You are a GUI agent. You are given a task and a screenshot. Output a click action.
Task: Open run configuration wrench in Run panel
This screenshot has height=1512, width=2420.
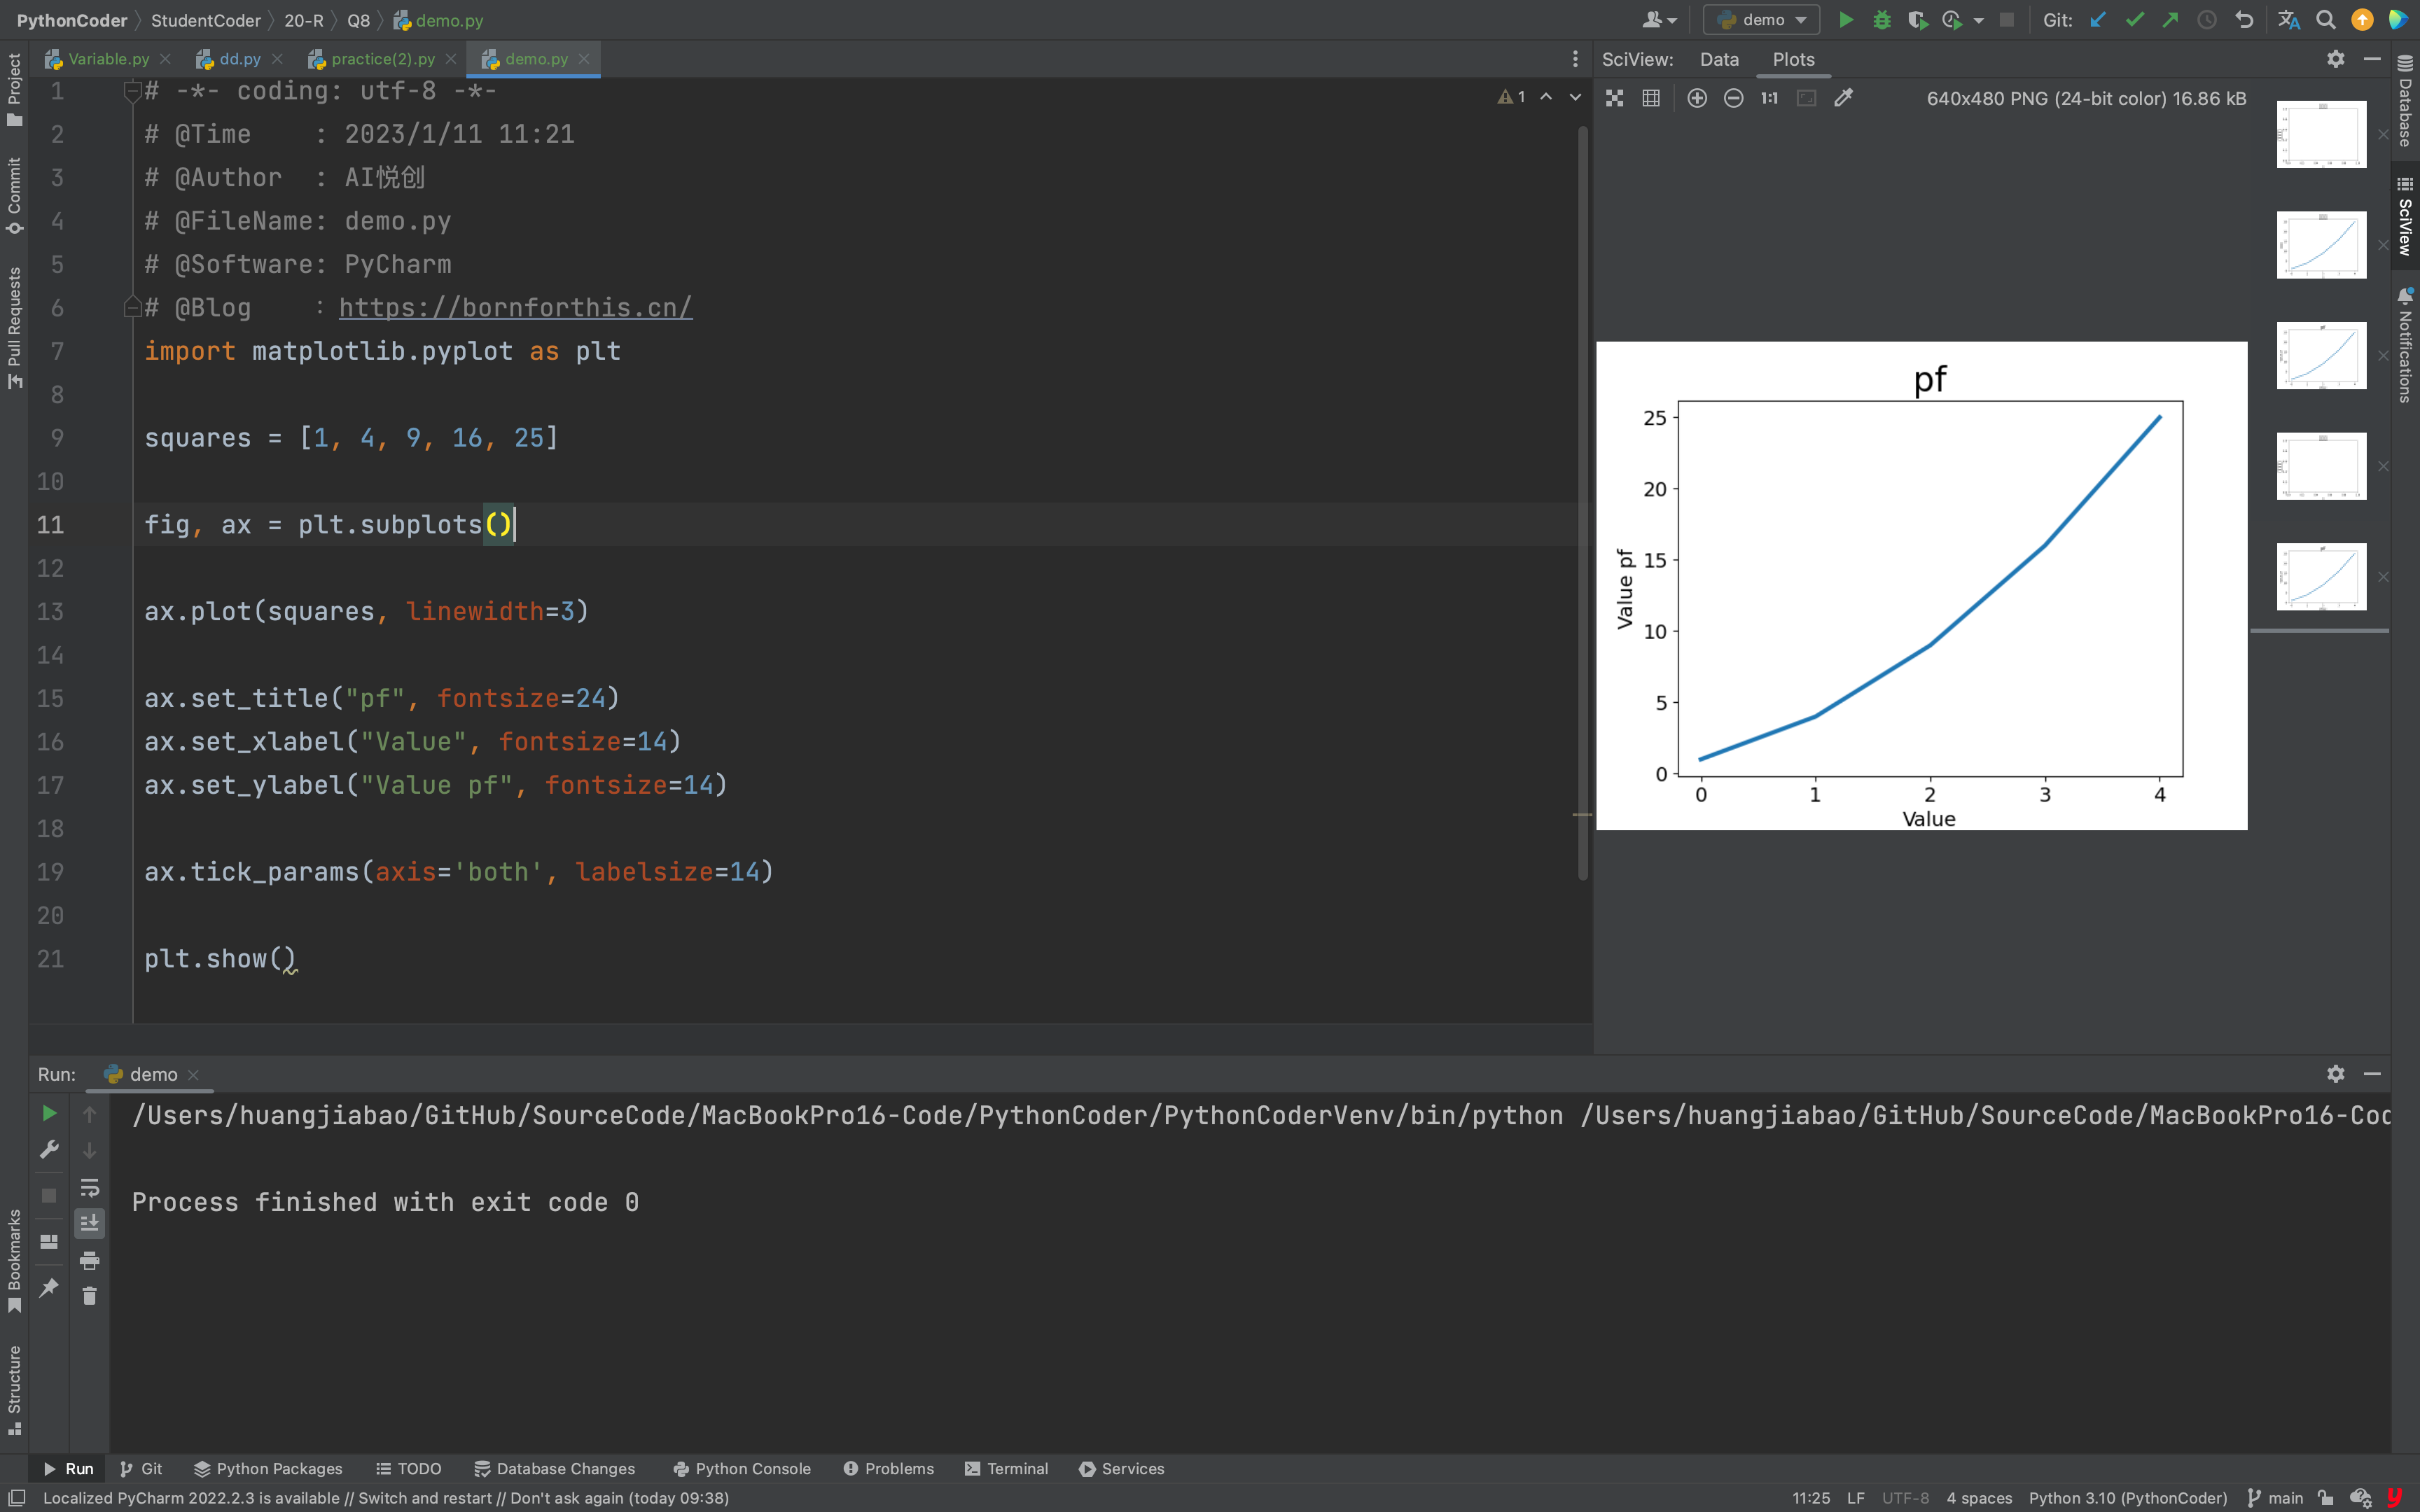[49, 1150]
